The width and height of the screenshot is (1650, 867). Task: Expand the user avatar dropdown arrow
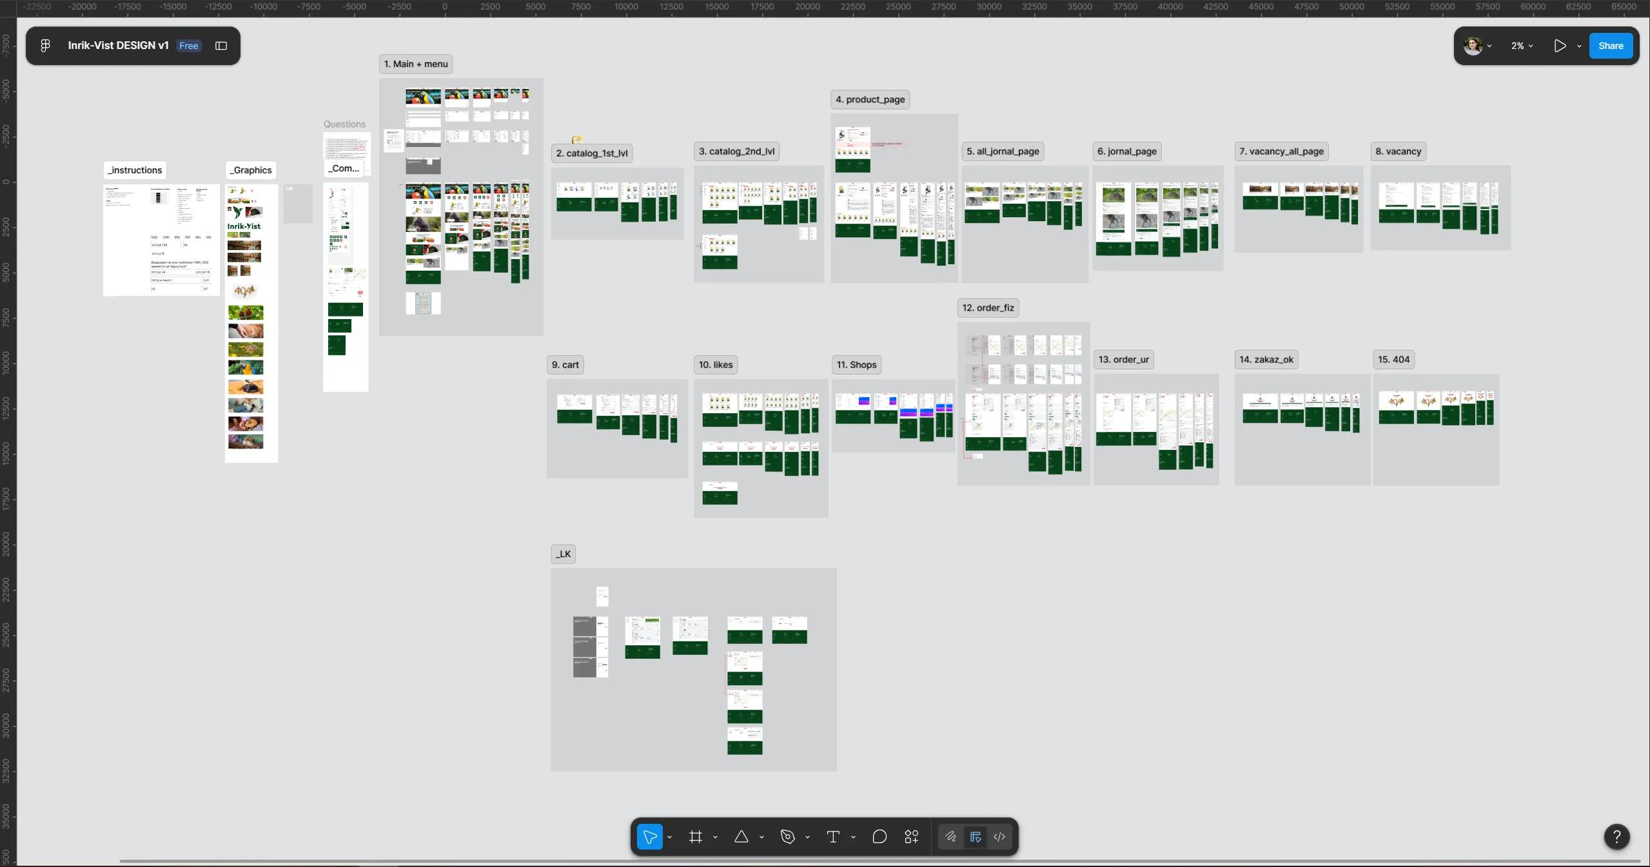[1489, 46]
